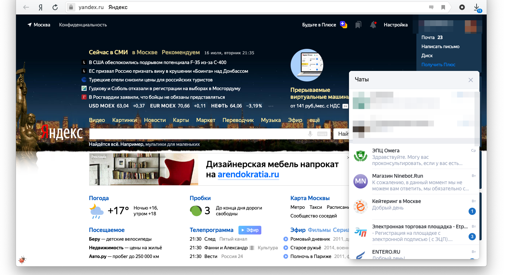Switch to the Рекомендуем tab
The width and height of the screenshot is (507, 275).
coord(181,52)
